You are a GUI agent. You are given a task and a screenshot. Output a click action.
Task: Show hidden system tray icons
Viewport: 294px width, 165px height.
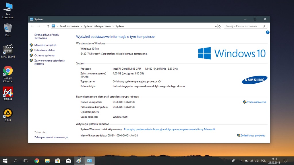(x=241, y=161)
